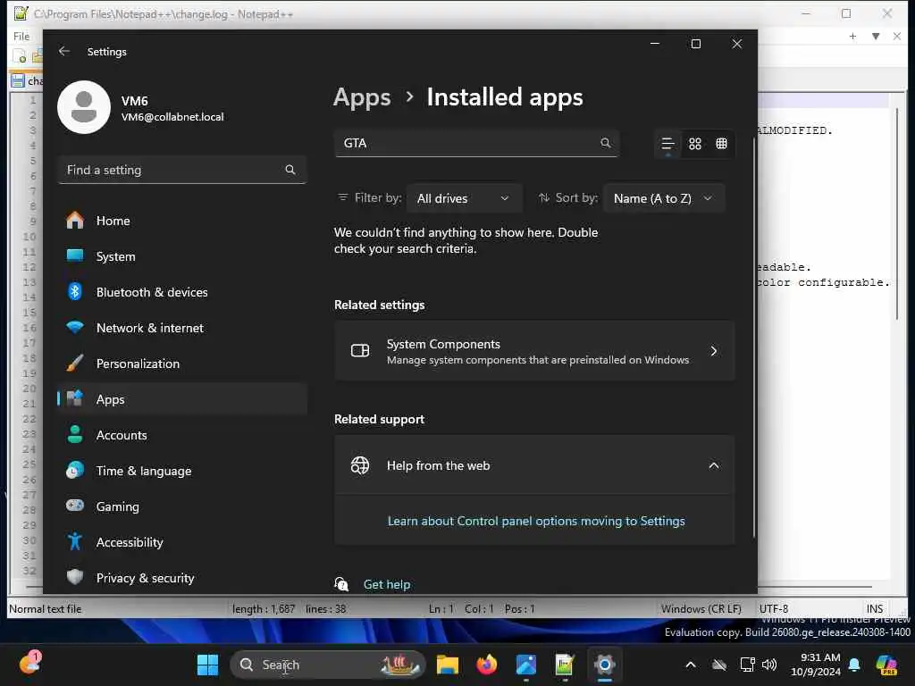Image resolution: width=915 pixels, height=686 pixels.
Task: Open Accessibility settings
Action: 182,542
